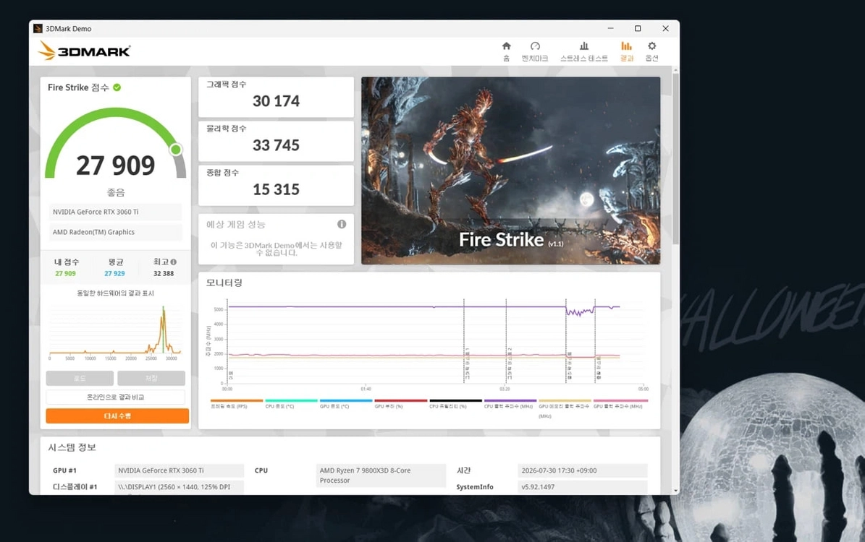Viewport: 865px width, 542px height.
Task: Click the 최고 score 32 388
Action: click(164, 274)
